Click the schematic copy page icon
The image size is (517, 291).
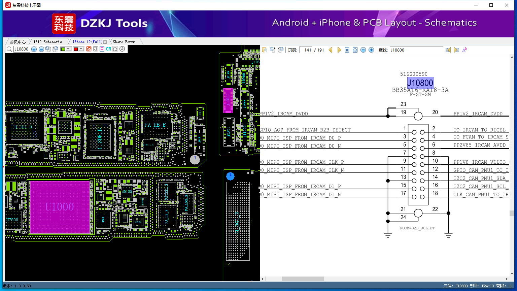[265, 50]
